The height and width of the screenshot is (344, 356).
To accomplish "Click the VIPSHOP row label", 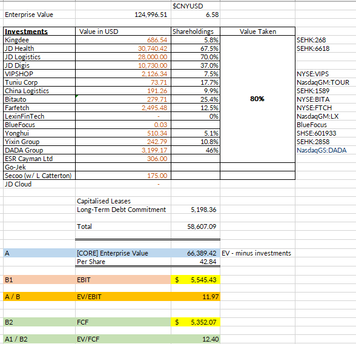I will (39, 74).
